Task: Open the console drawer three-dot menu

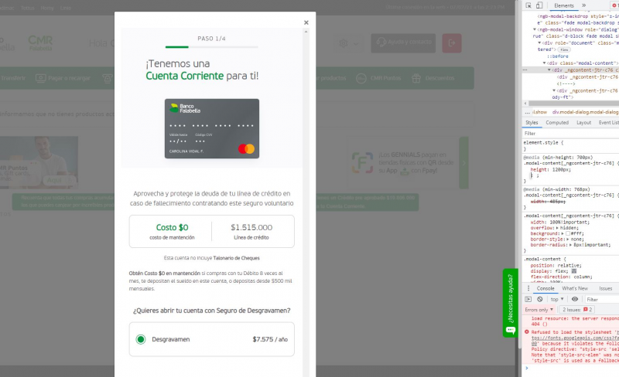Action: 528,288
